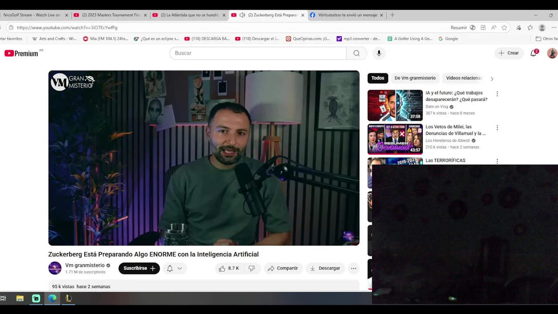Open the Copilot icon beside Resumir
The height and width of the screenshot is (314, 558).
pyautogui.click(x=473, y=27)
